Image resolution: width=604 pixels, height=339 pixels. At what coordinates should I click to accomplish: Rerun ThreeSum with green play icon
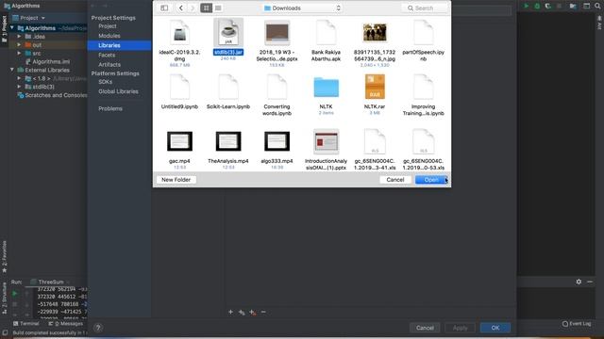click(15, 294)
